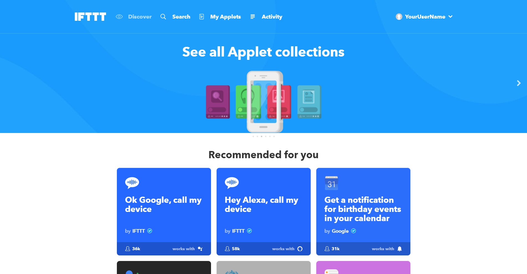The width and height of the screenshot is (527, 274).
Task: Click the user avatar icon
Action: tap(399, 17)
